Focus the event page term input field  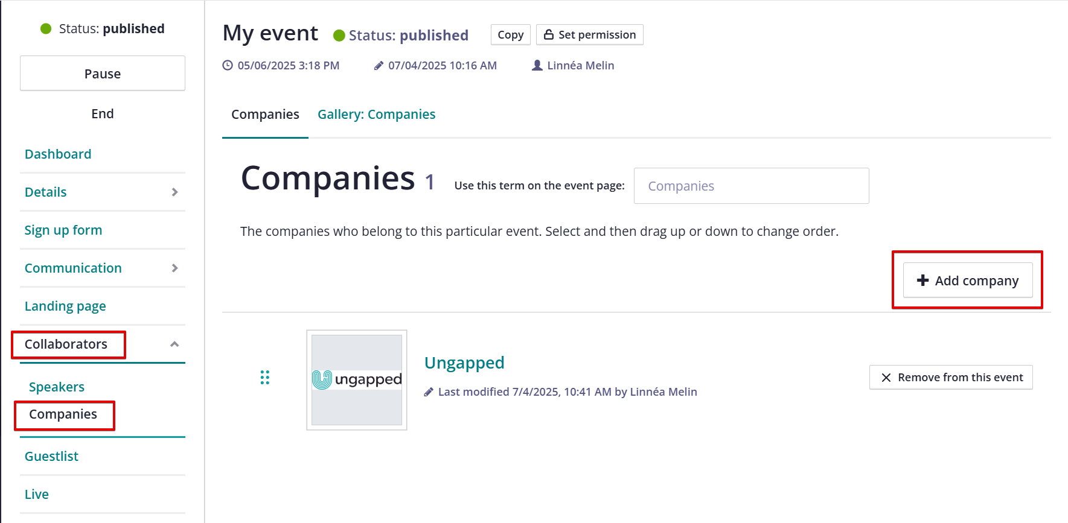(x=752, y=186)
